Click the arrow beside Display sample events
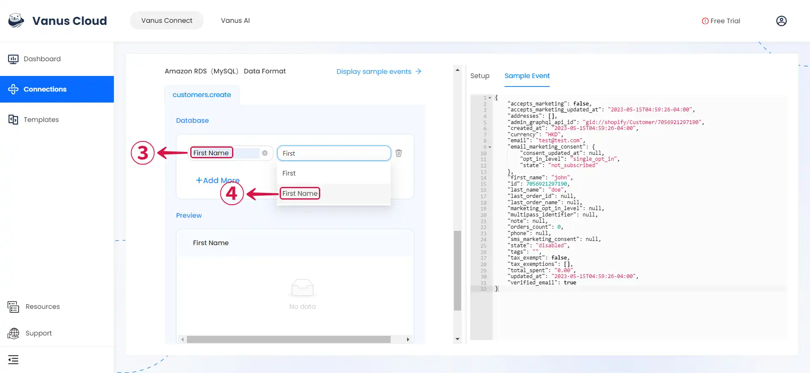Viewport: 810px width, 373px height. 418,71
